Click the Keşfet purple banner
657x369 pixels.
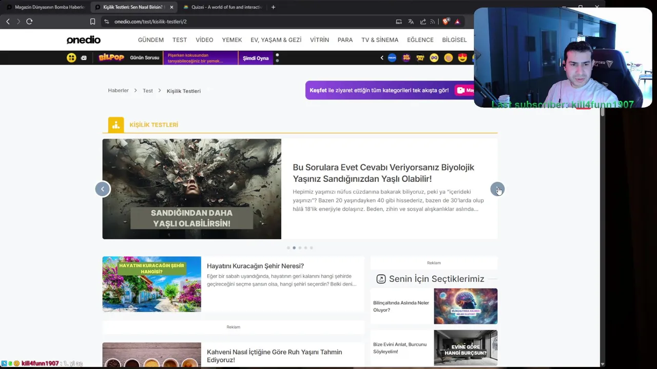tap(390, 90)
